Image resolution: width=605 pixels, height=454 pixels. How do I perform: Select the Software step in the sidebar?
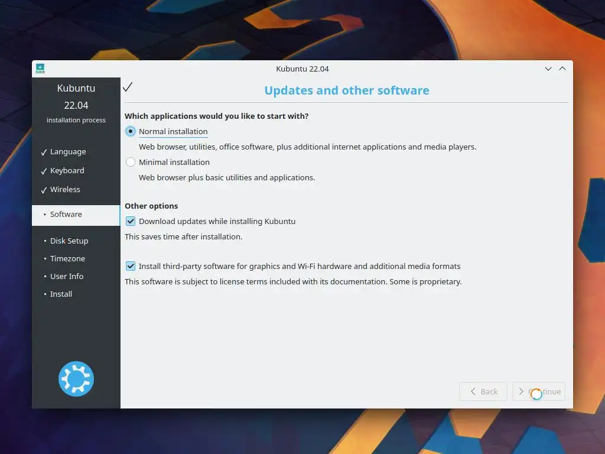76,215
